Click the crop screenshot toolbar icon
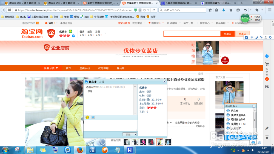 [257, 10]
